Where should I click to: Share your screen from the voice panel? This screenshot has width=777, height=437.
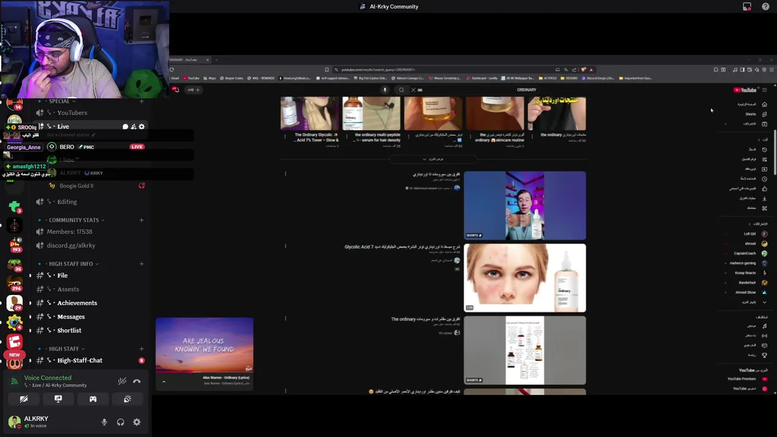coord(58,399)
